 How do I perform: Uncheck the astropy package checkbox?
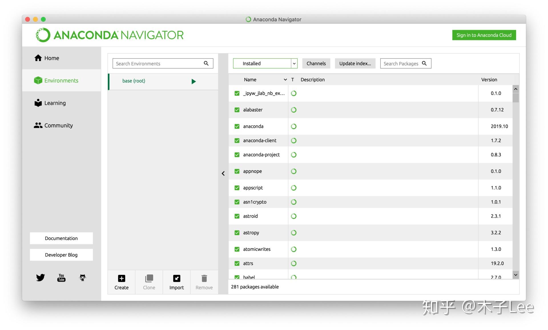(237, 233)
